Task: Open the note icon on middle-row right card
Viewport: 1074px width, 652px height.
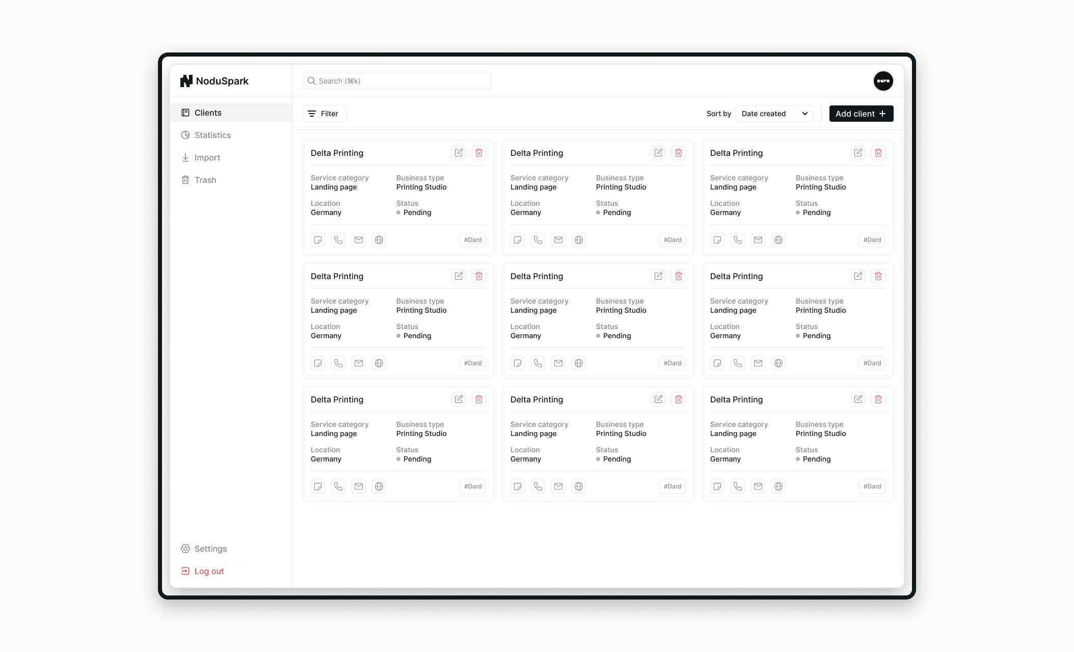Action: coord(717,363)
